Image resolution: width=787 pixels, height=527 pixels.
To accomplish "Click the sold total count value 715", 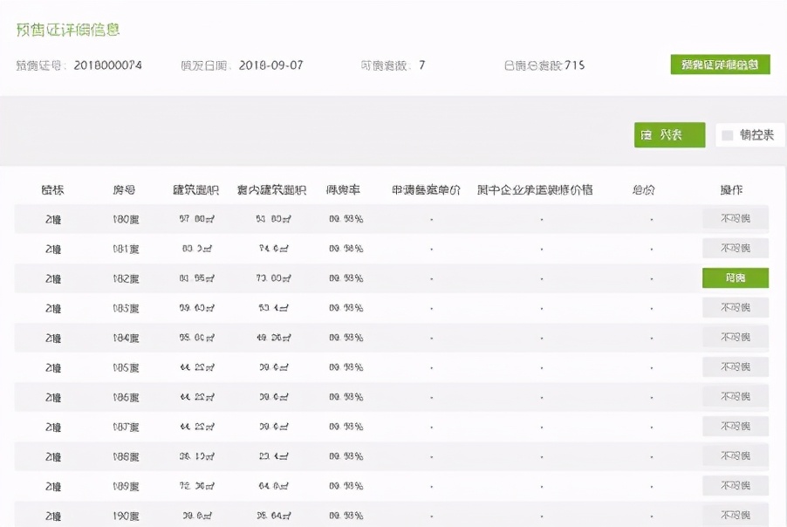I will pos(573,64).
